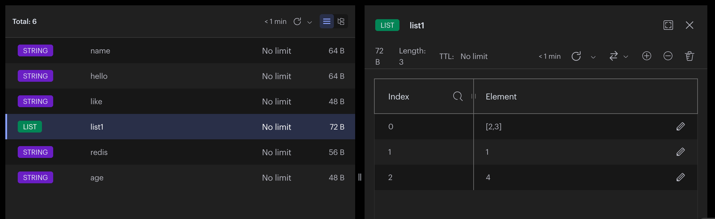This screenshot has width=715, height=219.
Task: Click the TTL 'No limit' value of list1
Action: [x=474, y=56]
